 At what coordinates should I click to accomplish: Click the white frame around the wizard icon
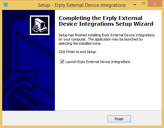click(x=39, y=16)
